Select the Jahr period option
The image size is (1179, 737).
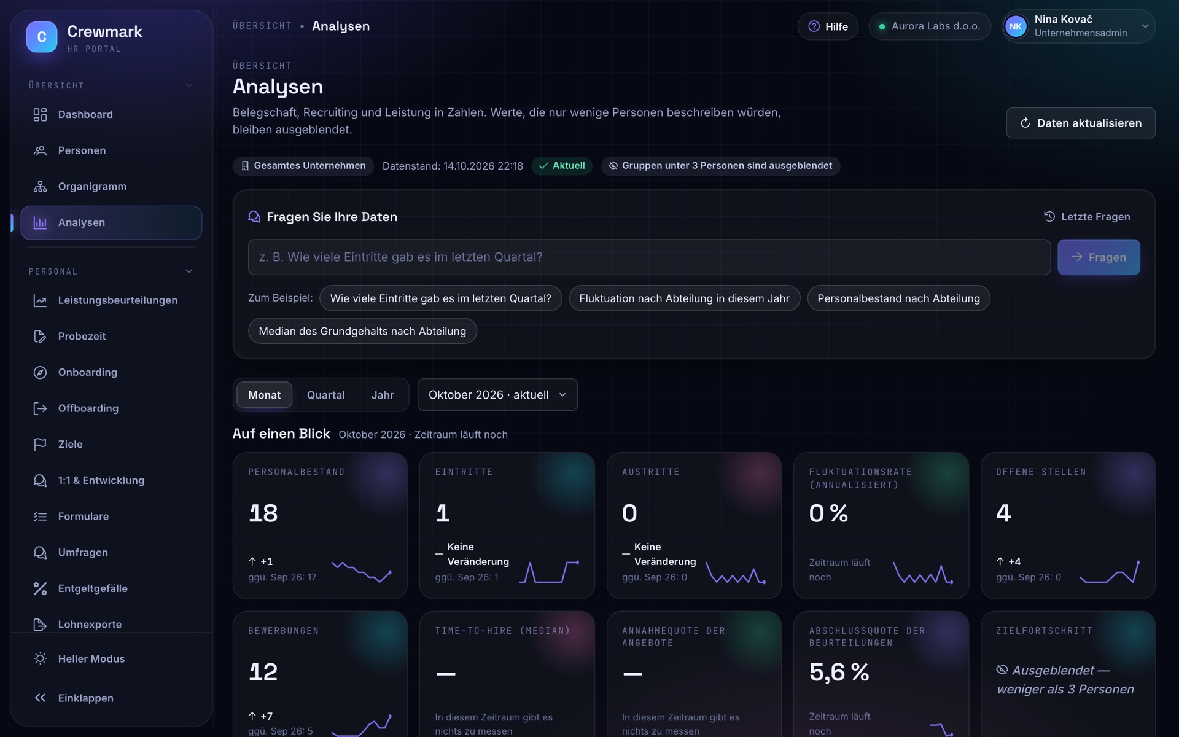coord(382,395)
